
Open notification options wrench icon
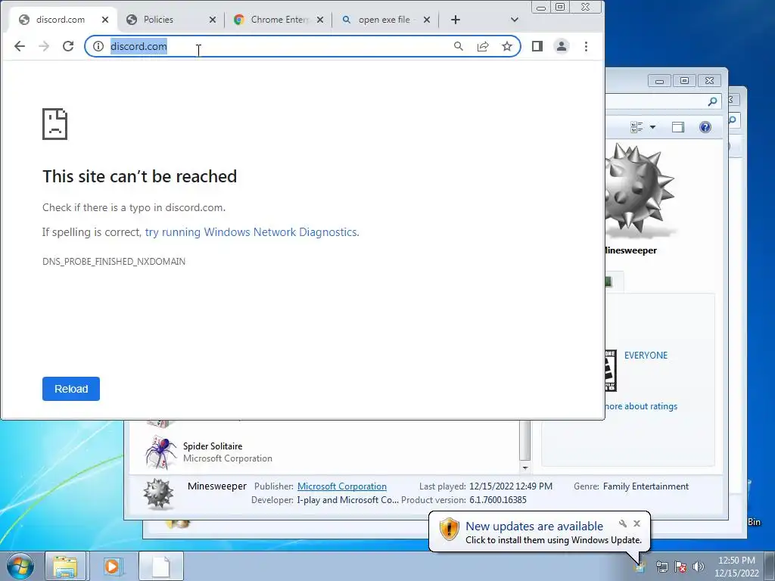[x=623, y=524]
